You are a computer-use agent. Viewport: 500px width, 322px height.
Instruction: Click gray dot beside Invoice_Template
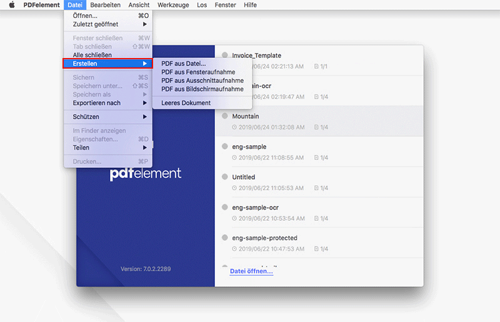tap(225, 55)
